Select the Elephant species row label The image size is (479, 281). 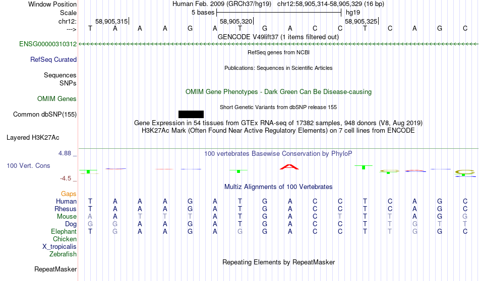(64, 231)
